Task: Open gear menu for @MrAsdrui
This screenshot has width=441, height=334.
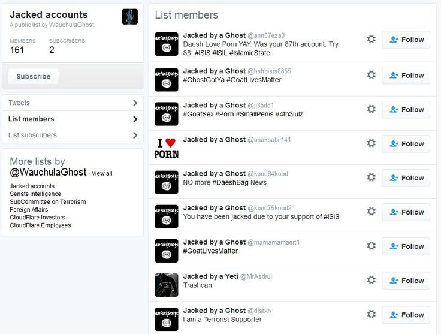Action: click(x=371, y=280)
